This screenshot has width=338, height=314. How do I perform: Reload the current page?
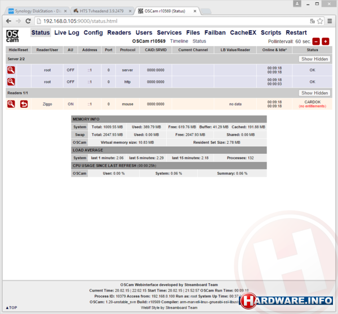point(28,21)
